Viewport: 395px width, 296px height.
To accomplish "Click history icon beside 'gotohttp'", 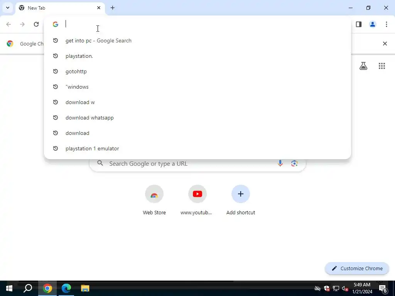I will (56, 71).
